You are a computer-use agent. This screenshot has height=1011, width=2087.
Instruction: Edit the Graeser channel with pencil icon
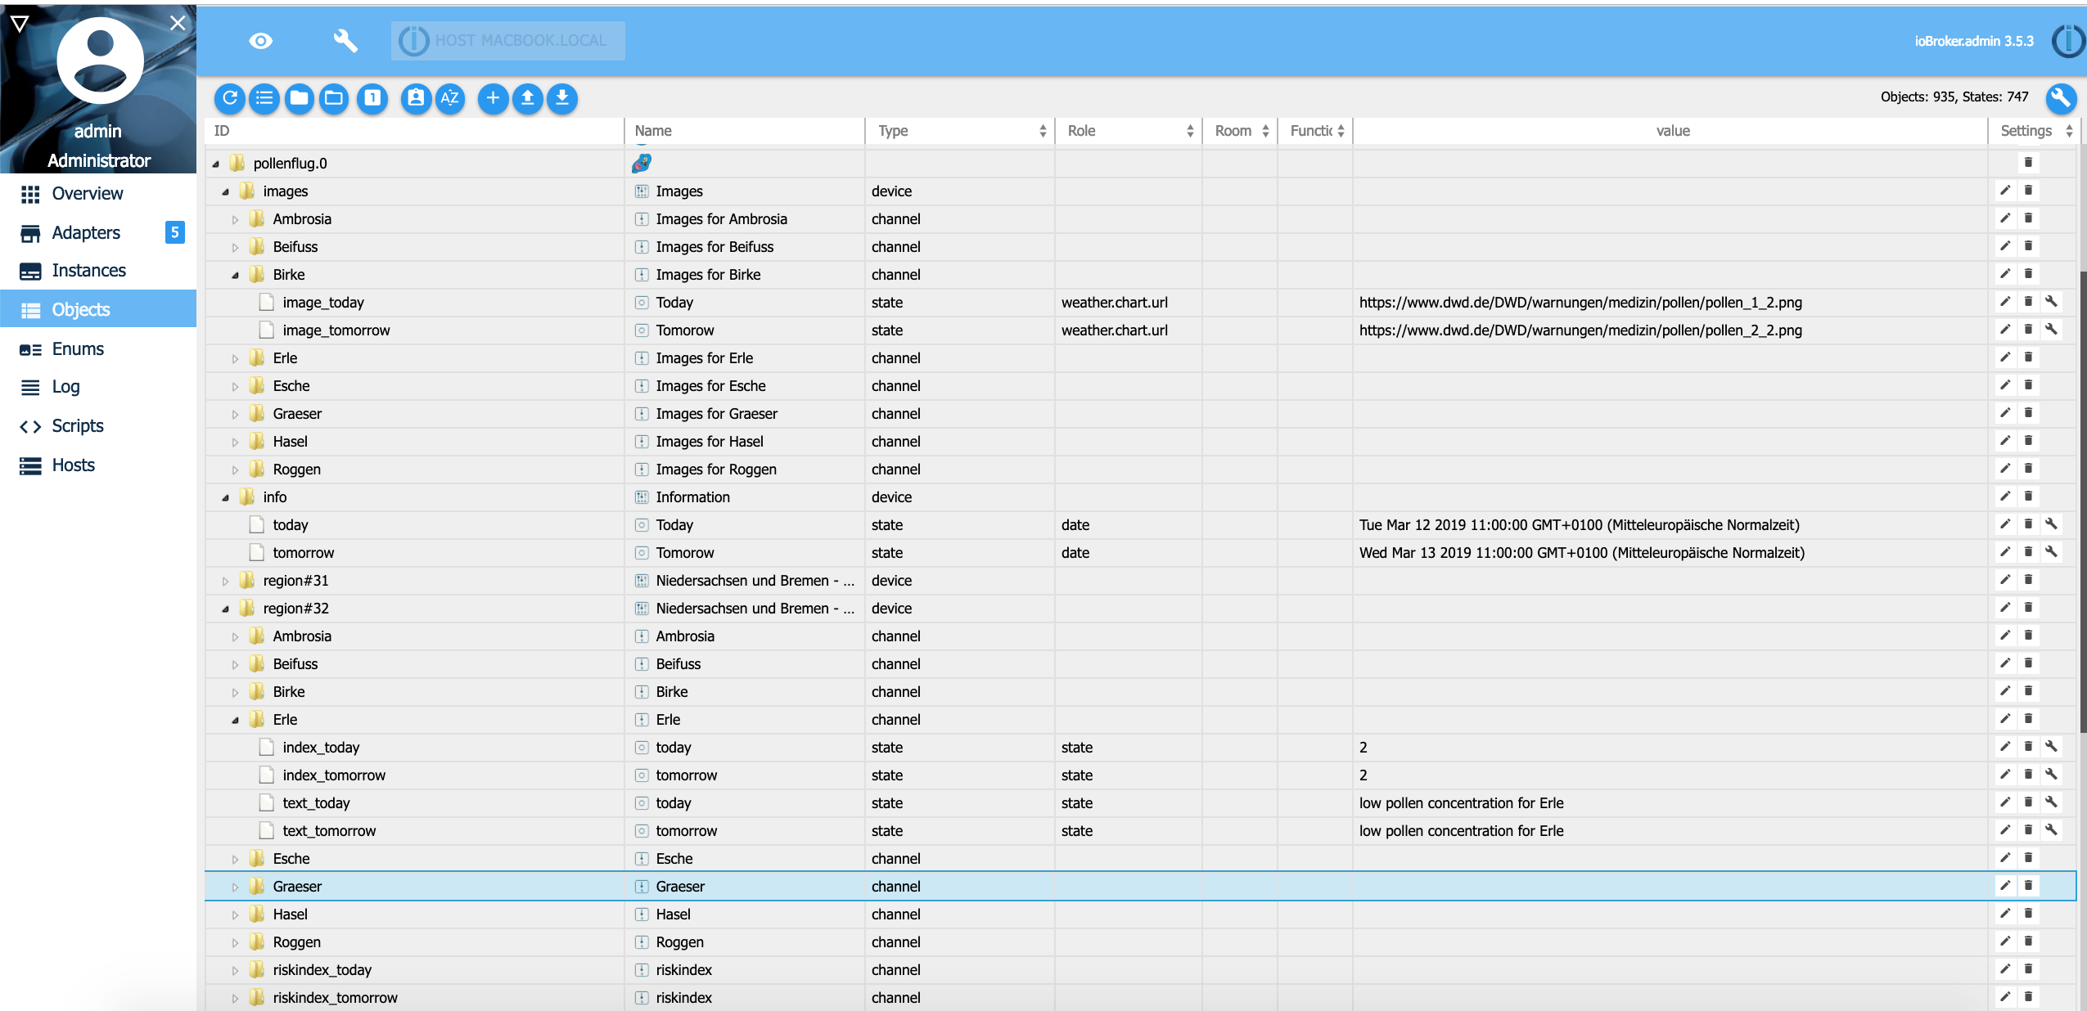click(2004, 886)
